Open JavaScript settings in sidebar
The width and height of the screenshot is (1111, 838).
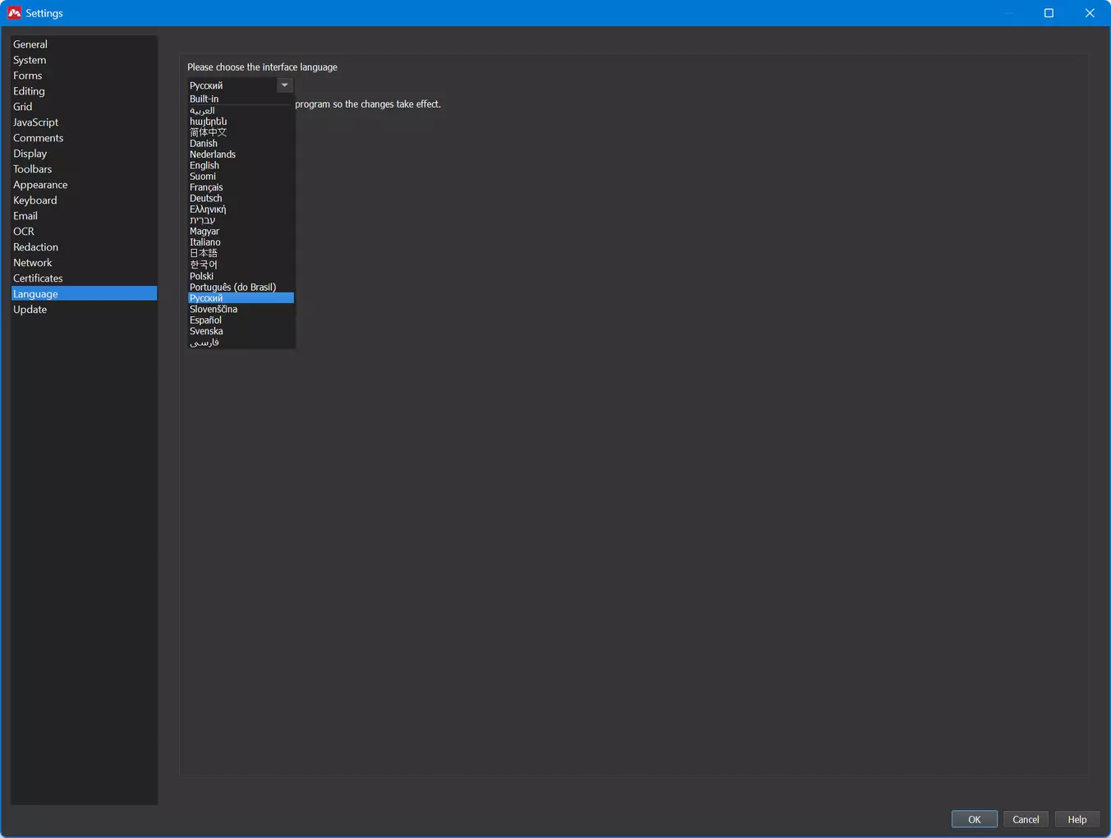pos(35,122)
